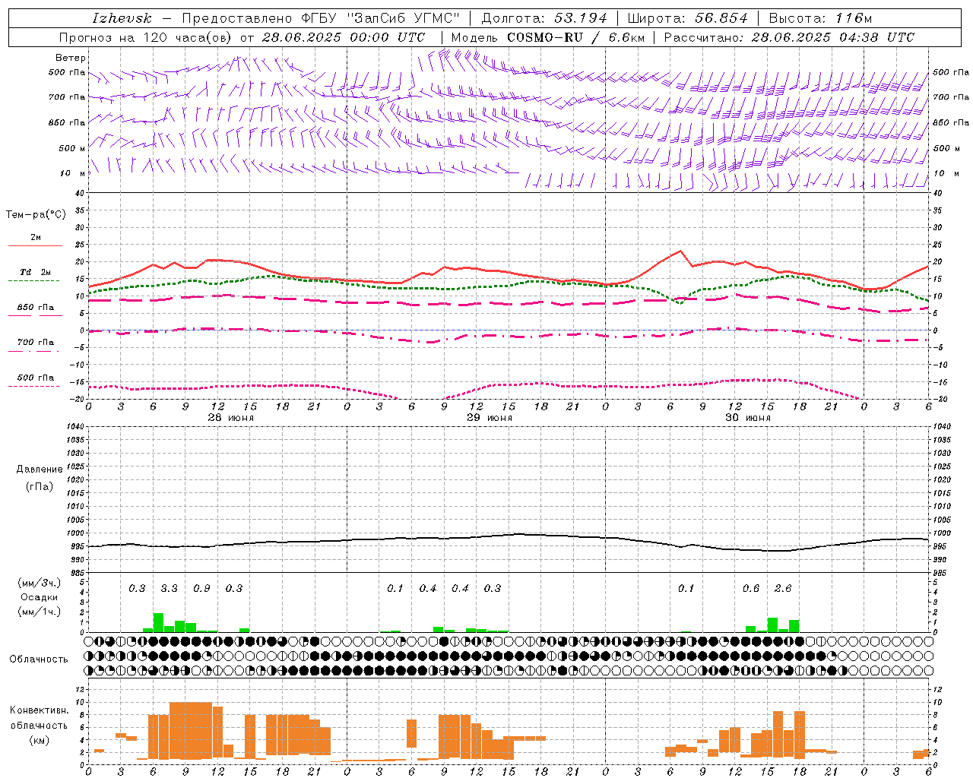Click the Рассчитано: 28.06.2025 04:38 UTC text
This screenshot has height=778, width=973.
pyautogui.click(x=789, y=37)
